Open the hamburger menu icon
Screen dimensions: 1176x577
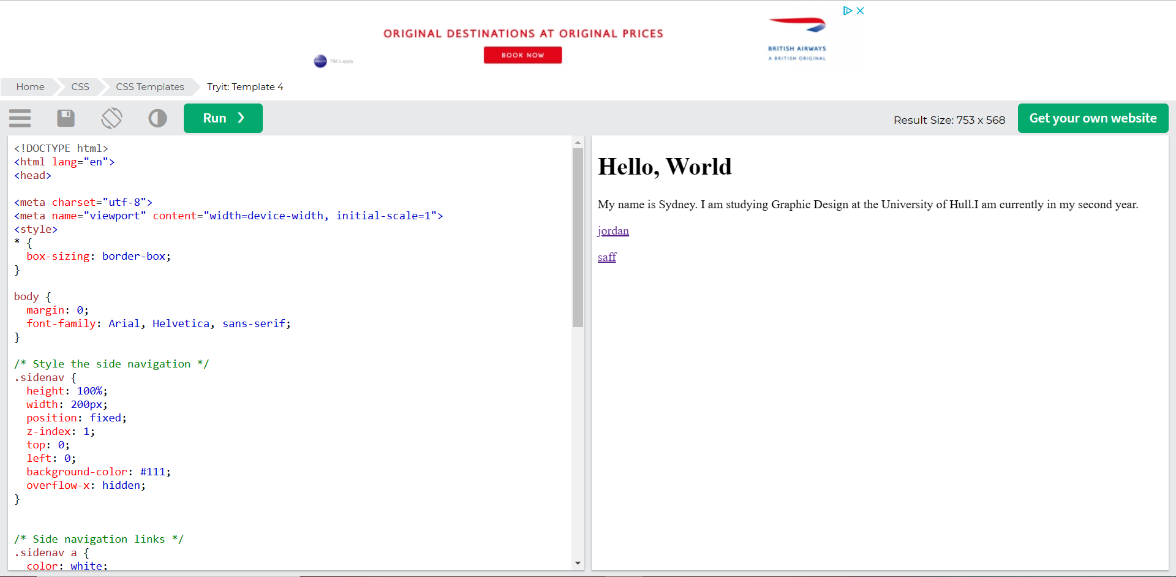(20, 118)
